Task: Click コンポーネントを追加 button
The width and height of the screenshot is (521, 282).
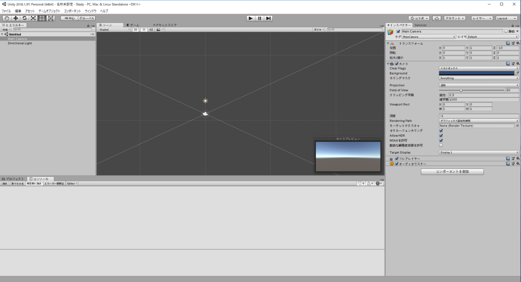Action: point(452,172)
